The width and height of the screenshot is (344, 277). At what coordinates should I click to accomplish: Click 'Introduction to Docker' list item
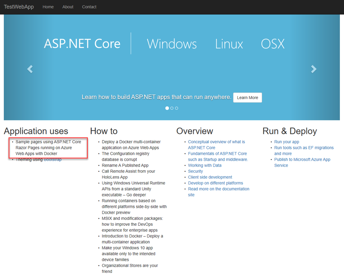[x=132, y=239]
